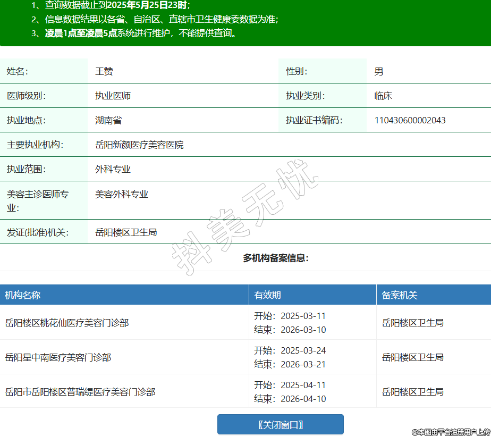The width and height of the screenshot is (491, 436).
Task: Select the start date 2025-03-11
Action: click(303, 316)
